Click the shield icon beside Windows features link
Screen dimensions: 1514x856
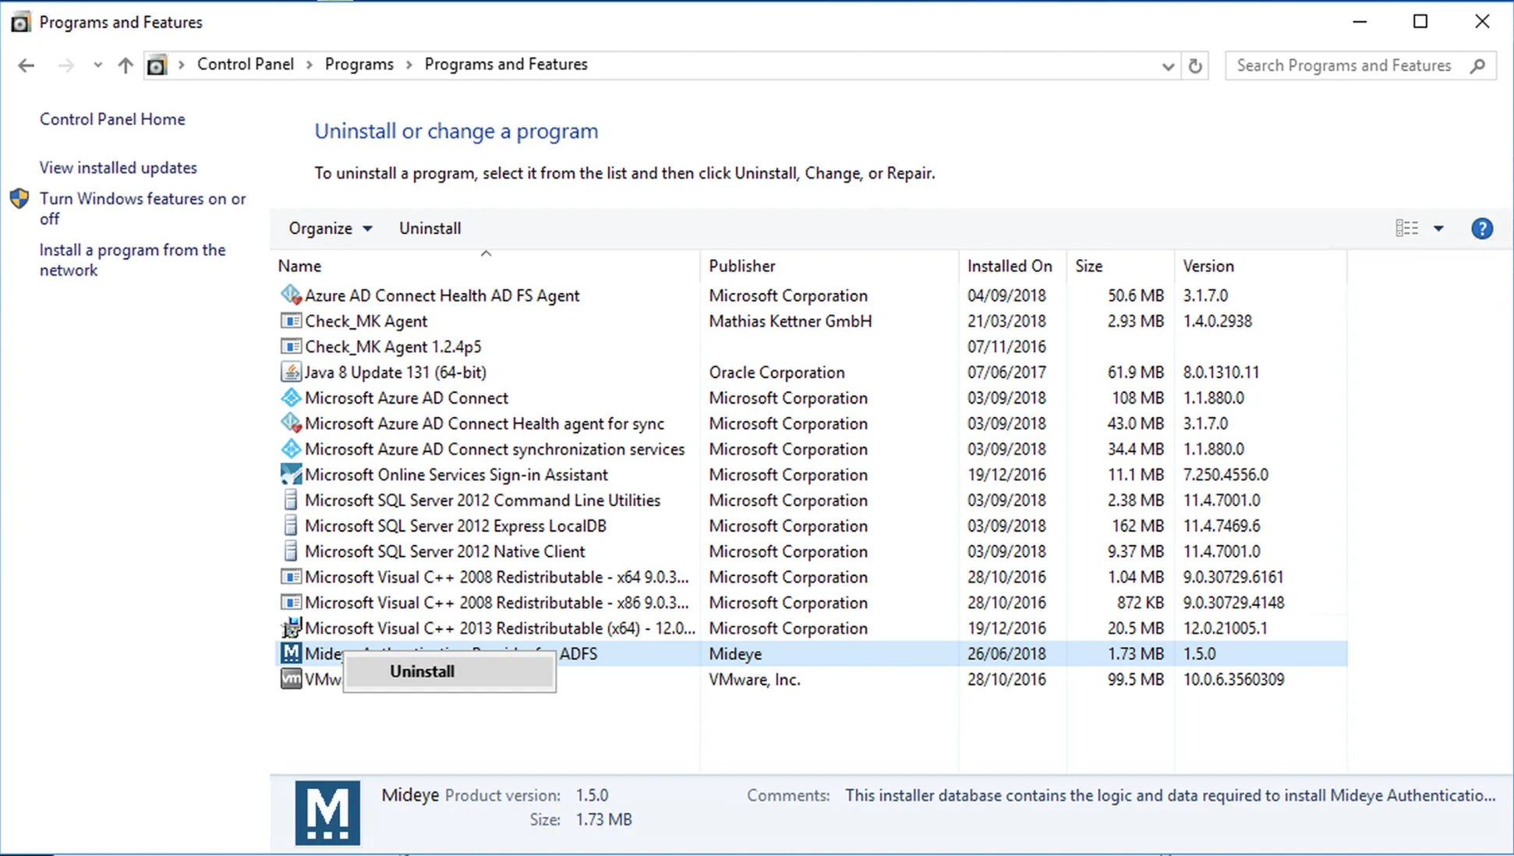coord(19,198)
